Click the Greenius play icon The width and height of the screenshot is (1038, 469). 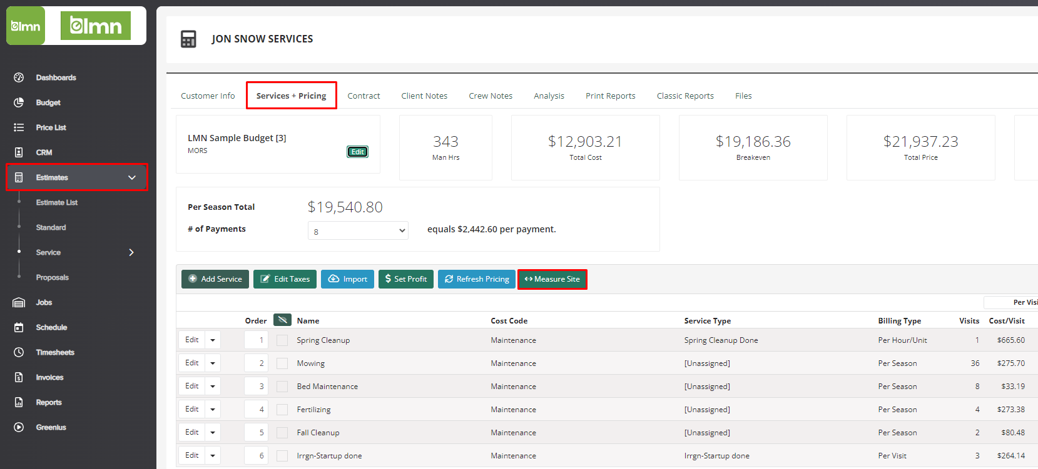(19, 427)
